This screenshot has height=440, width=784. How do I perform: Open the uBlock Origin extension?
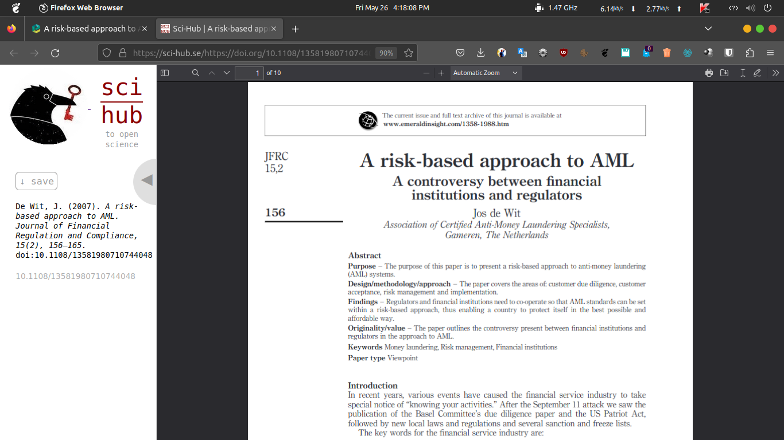click(564, 53)
